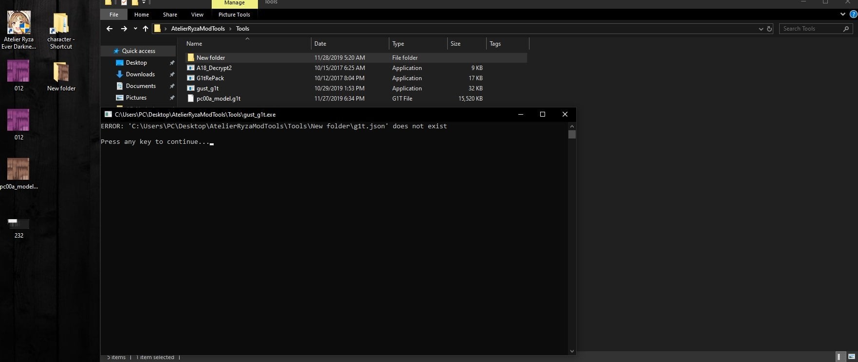Open the File menu tab
This screenshot has height=362, width=858.
click(114, 15)
